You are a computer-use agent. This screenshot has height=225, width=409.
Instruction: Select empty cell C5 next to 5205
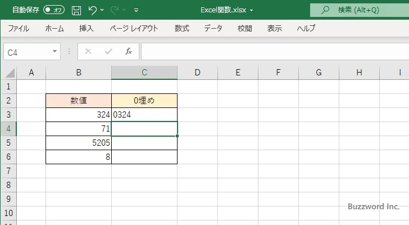(x=144, y=143)
